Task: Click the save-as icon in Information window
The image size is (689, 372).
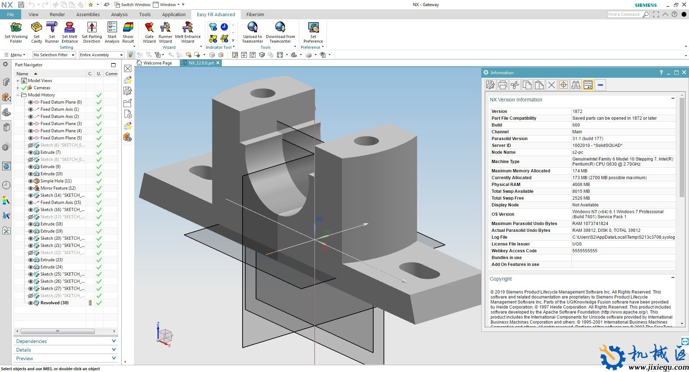Action: click(491, 85)
